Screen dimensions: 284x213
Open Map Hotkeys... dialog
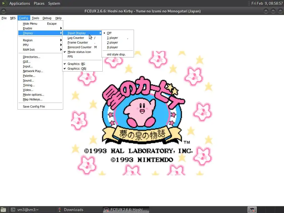(40, 99)
